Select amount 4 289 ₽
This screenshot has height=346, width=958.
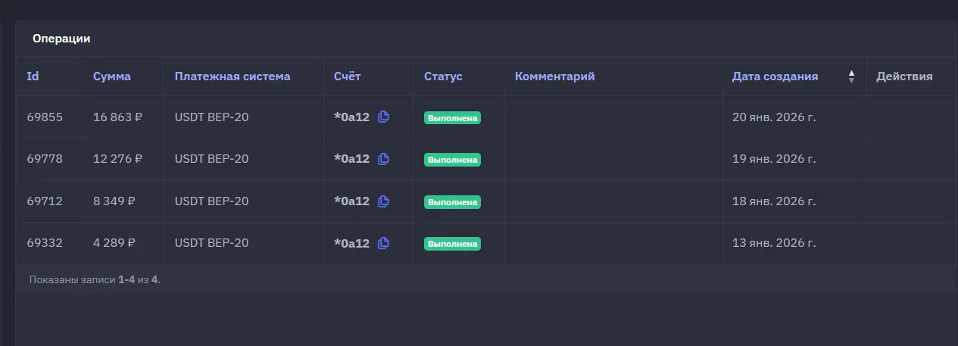point(114,243)
